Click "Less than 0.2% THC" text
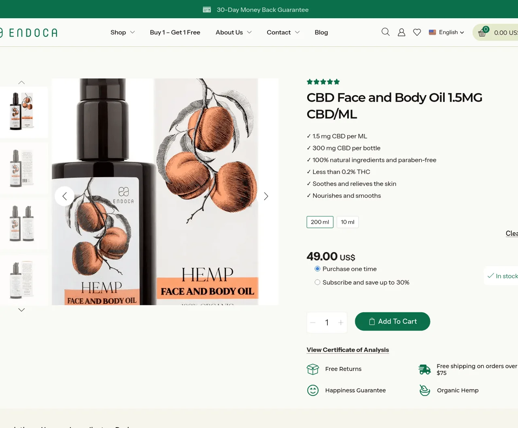This screenshot has width=518, height=428. 341,172
